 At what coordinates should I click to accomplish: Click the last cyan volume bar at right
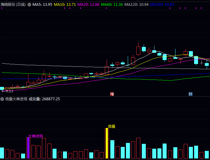[x=207, y=155]
